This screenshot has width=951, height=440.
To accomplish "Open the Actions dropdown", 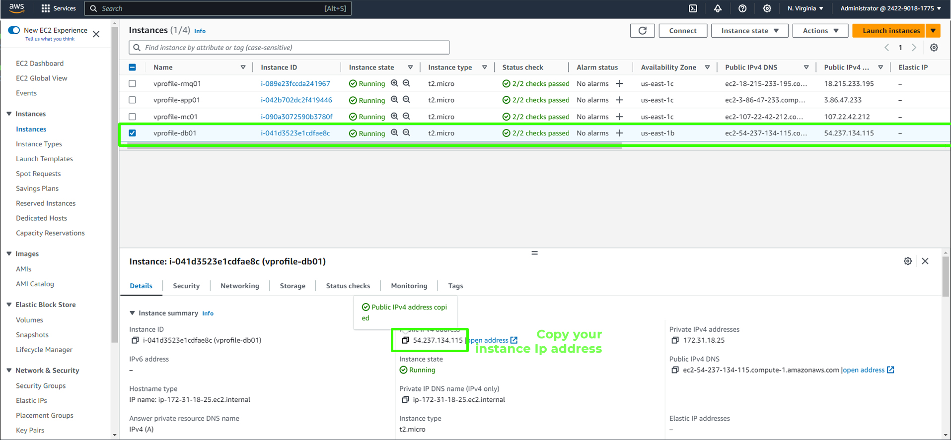I will (x=820, y=31).
